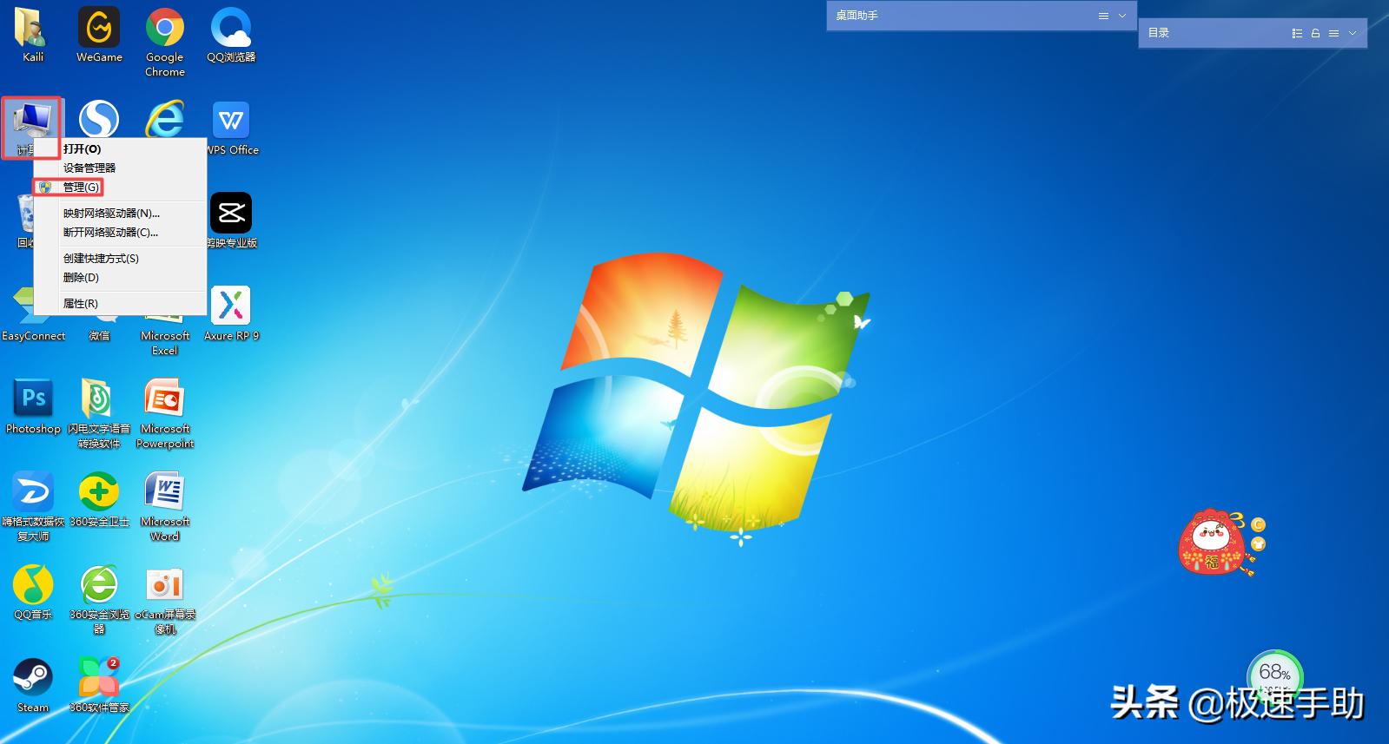This screenshot has height=744, width=1389.
Task: Click the red lucky-bag desktop pet
Action: pyautogui.click(x=1213, y=543)
